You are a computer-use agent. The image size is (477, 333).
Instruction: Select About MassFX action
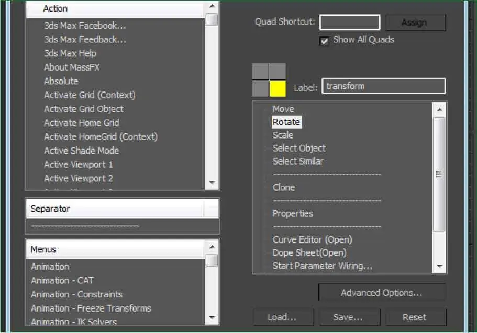[72, 67]
